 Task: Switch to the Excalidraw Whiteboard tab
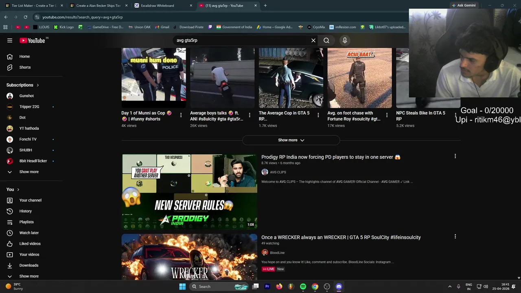pyautogui.click(x=163, y=6)
